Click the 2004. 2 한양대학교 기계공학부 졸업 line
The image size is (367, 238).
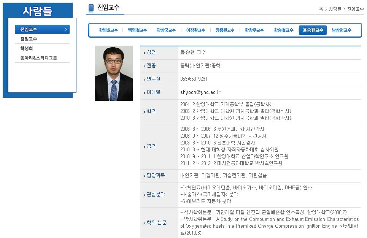point(226,105)
